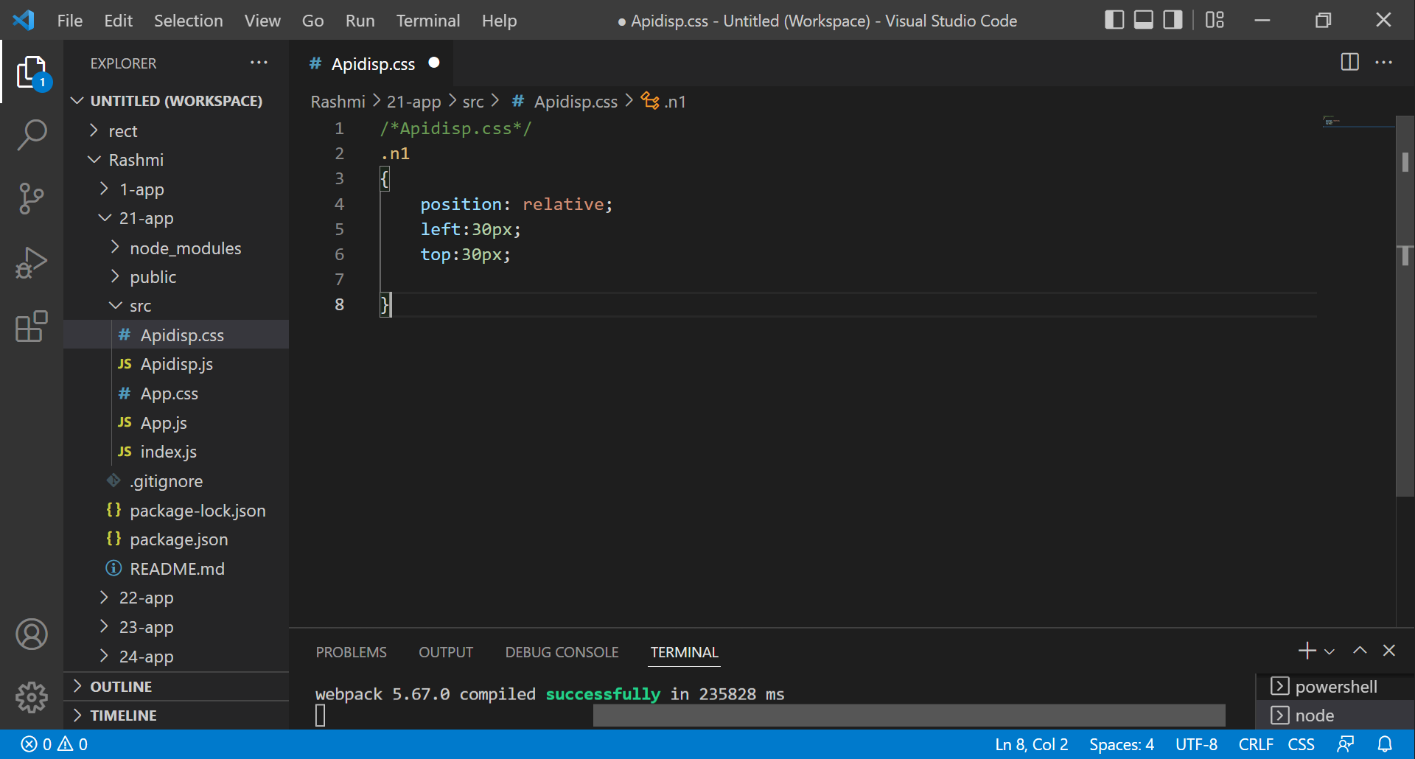Open the Help menu
The height and width of the screenshot is (759, 1415).
499,21
